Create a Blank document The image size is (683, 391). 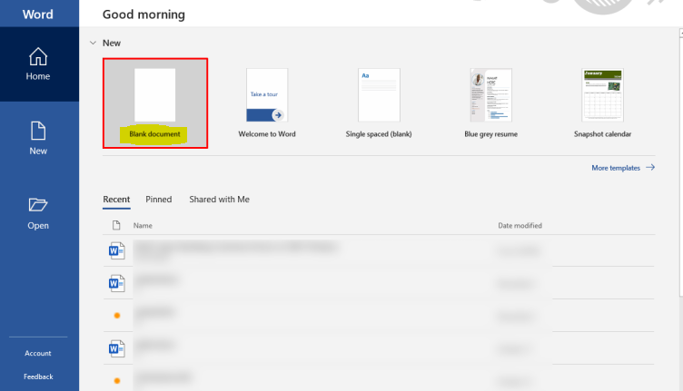click(x=155, y=103)
